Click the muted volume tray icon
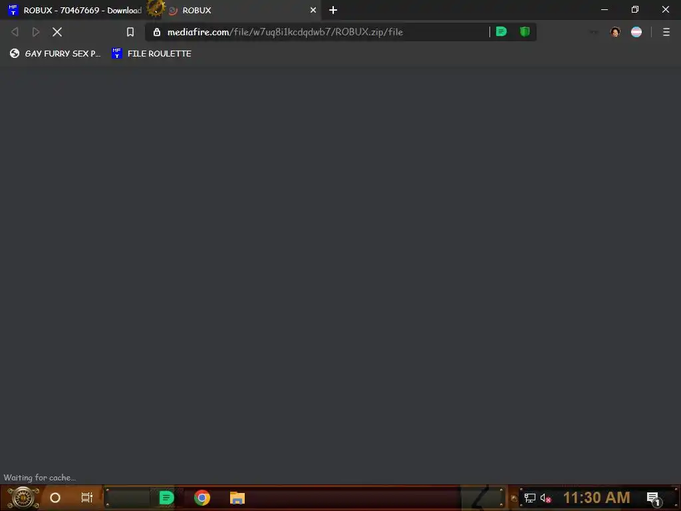Screen dimensions: 681x511 (x=545, y=498)
